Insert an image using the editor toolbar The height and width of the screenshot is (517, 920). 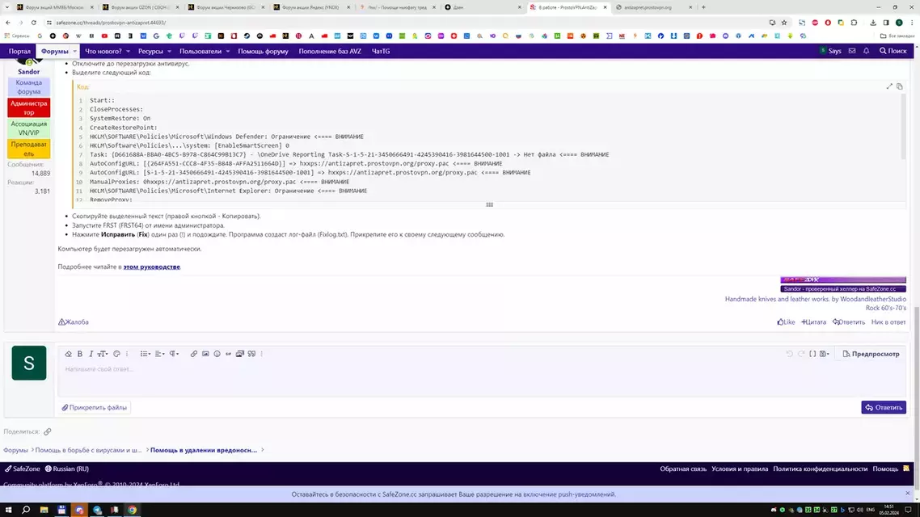click(204, 354)
